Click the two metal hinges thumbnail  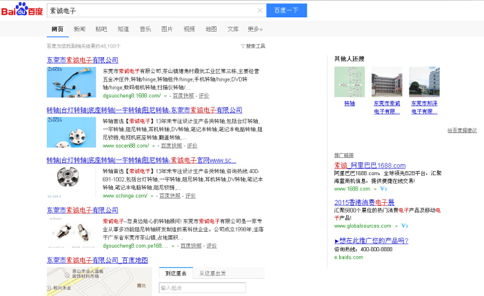click(x=71, y=233)
